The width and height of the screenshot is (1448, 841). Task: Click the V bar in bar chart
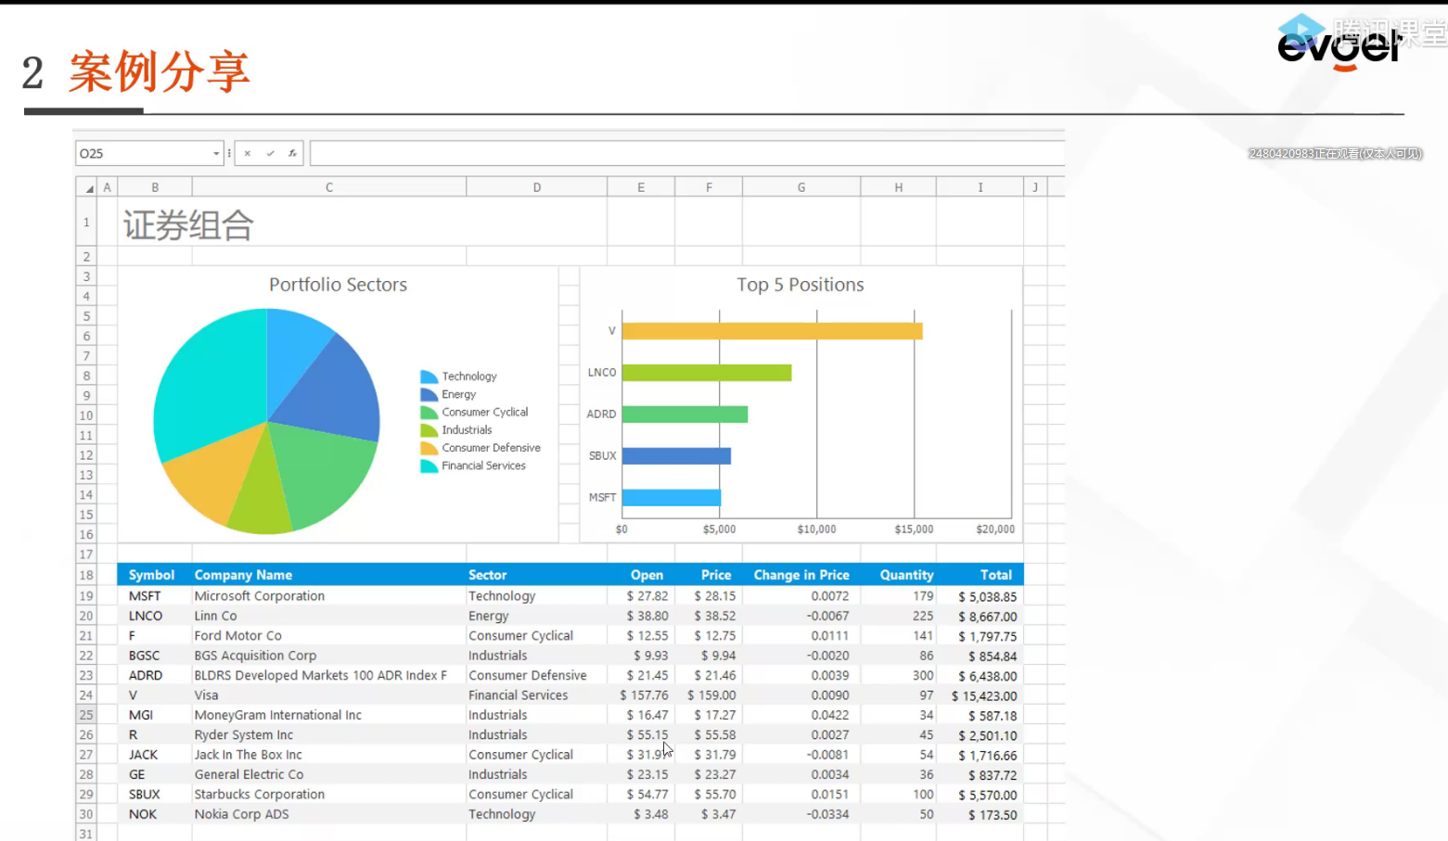(772, 331)
